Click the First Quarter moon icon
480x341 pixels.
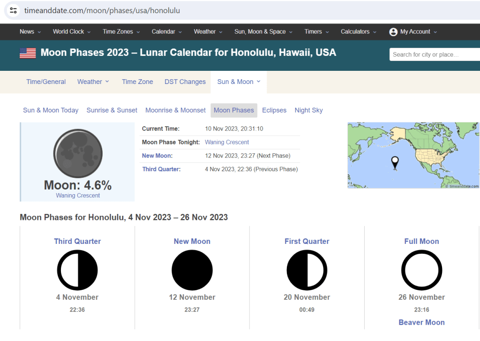pyautogui.click(x=307, y=270)
